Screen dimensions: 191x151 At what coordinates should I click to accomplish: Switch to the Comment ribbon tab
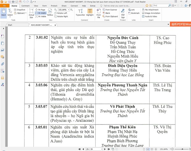pyautogui.click(x=25, y=6)
